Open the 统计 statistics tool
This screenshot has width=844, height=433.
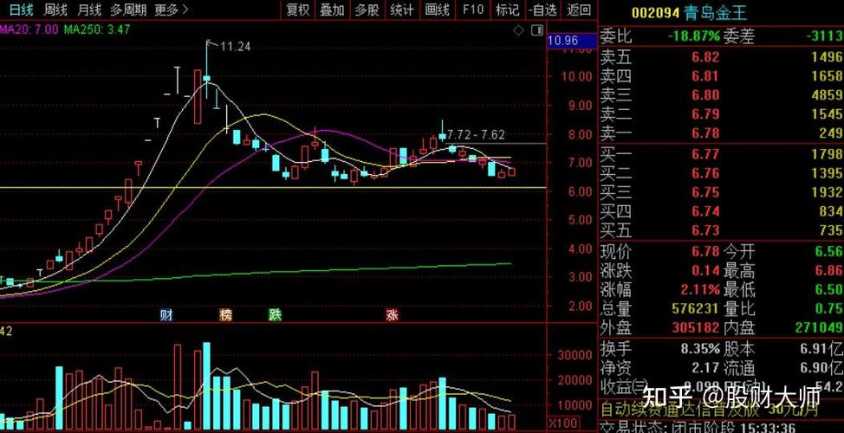coord(401,10)
